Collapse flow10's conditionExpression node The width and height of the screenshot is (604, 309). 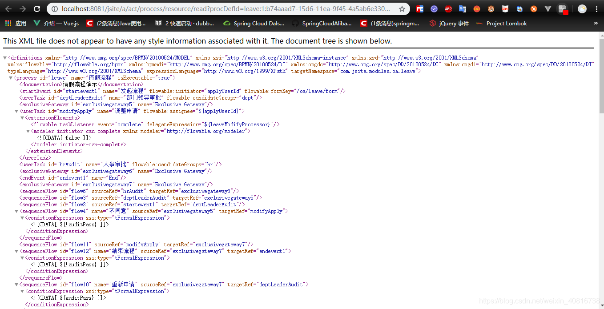tap(22, 291)
